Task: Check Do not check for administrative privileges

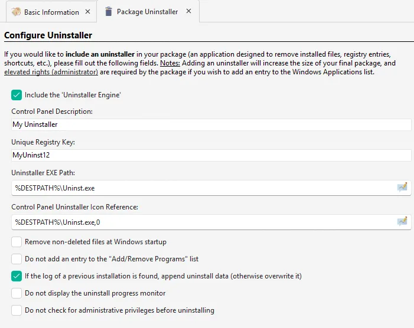Action: (x=17, y=310)
